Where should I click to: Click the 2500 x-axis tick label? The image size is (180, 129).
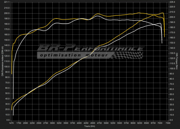tap(39, 123)
